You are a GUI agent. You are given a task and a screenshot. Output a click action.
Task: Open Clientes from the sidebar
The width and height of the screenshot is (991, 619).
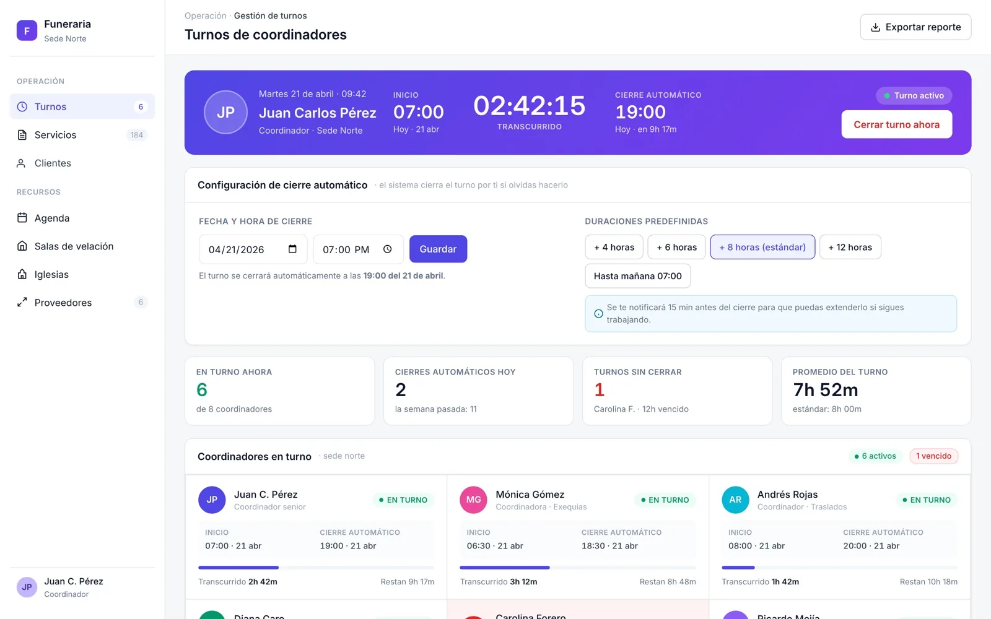[82, 163]
